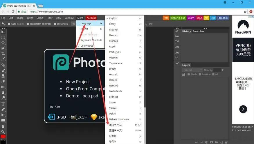Click the new folder icon in Layers
Viewport: 254px width, 144px height.
[216, 142]
